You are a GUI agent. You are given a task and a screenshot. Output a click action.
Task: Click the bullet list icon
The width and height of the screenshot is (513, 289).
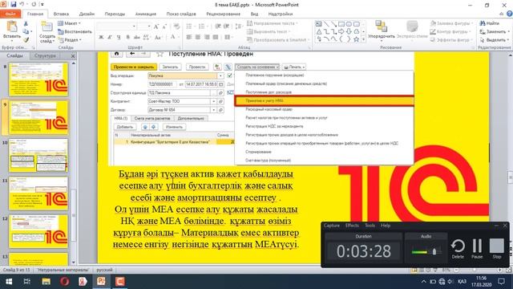[189, 26]
